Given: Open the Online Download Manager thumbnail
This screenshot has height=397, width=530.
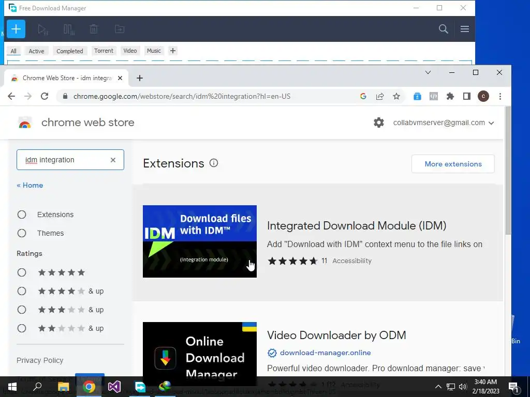Looking at the screenshot, I should coord(199,349).
